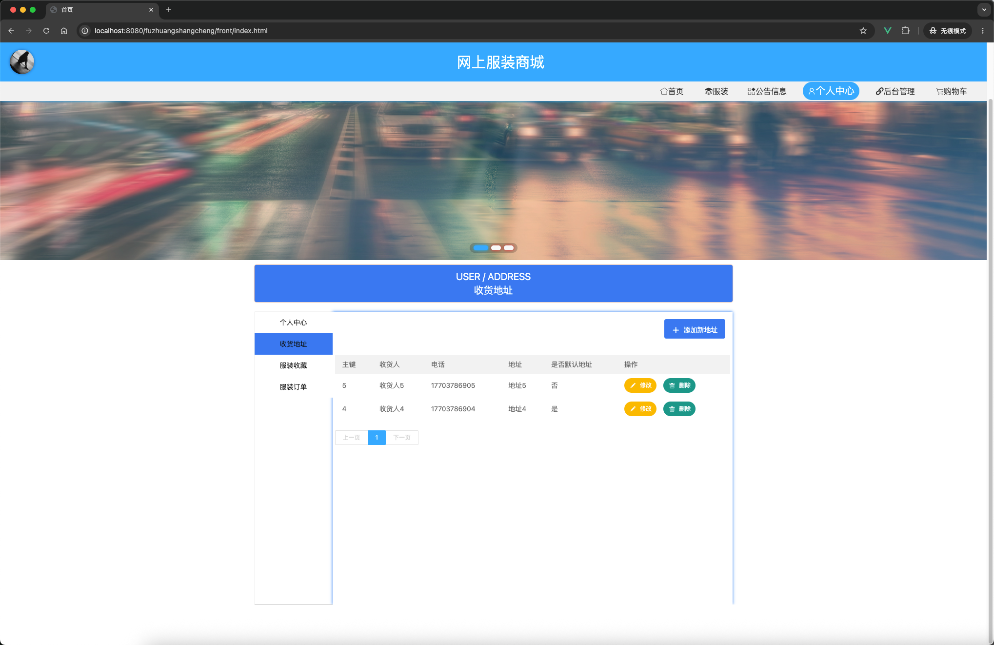The height and width of the screenshot is (645, 994).
Task: Delete address row 收货人5 with 删除
Action: 679,385
